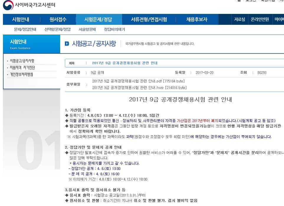The width and height of the screenshot is (284, 206).
Task: Go to 자료실 in the top bar
Action: pos(239,19)
